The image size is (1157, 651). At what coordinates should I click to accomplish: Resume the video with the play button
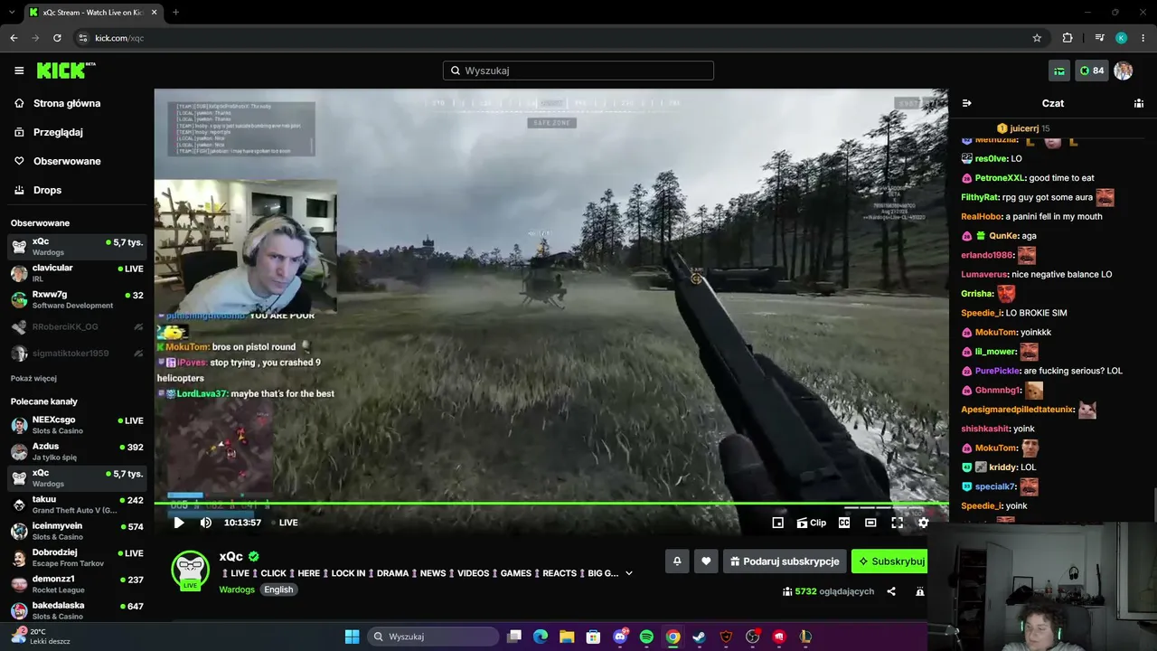click(179, 523)
